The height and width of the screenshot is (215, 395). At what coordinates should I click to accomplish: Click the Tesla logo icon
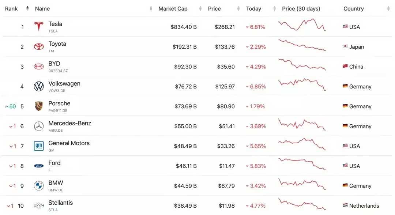pos(39,27)
